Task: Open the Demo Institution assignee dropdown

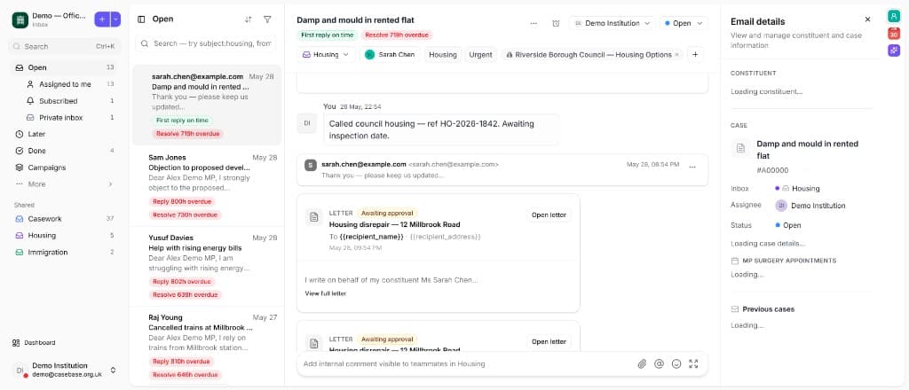Action: click(x=613, y=23)
